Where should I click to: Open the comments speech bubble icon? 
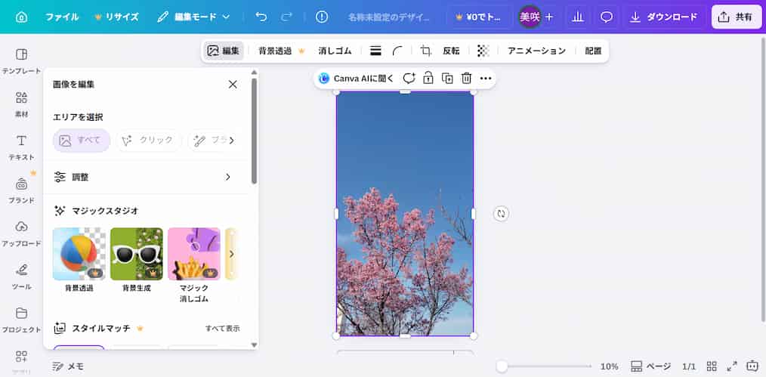pos(607,17)
